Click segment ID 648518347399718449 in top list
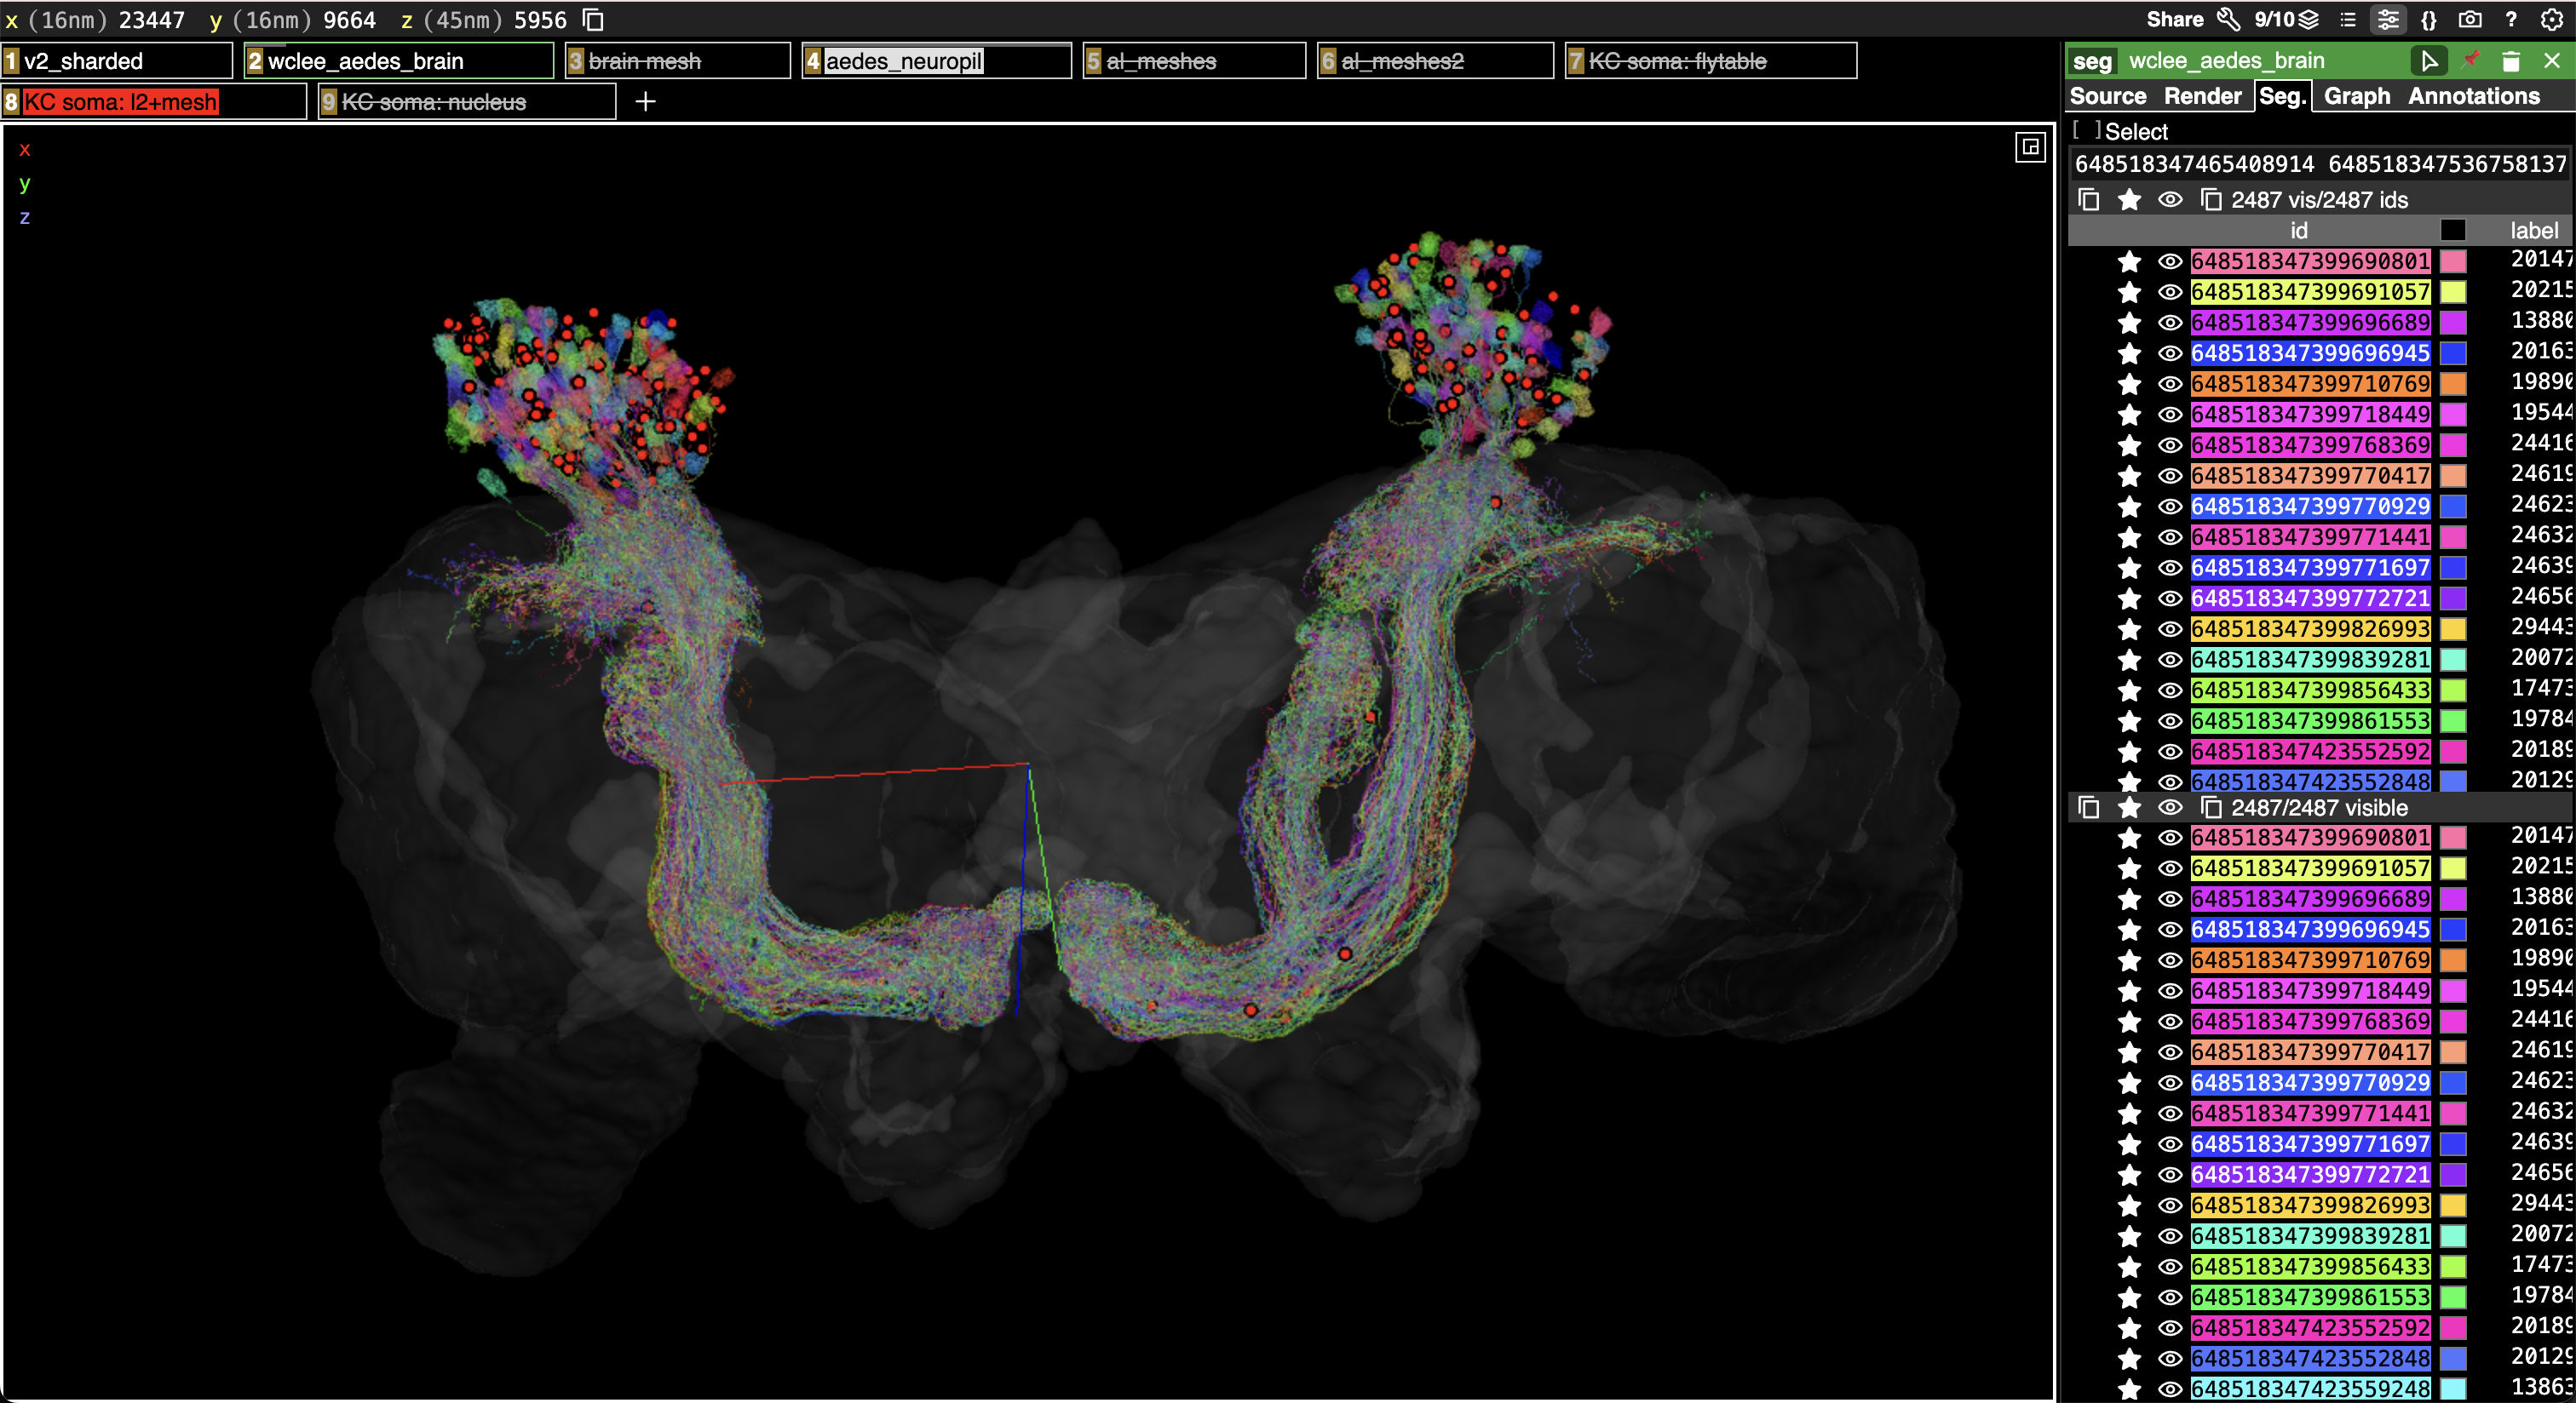This screenshot has height=1403, width=2576. 2310,415
